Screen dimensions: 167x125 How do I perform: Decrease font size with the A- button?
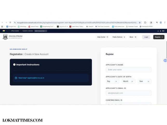[158, 31]
